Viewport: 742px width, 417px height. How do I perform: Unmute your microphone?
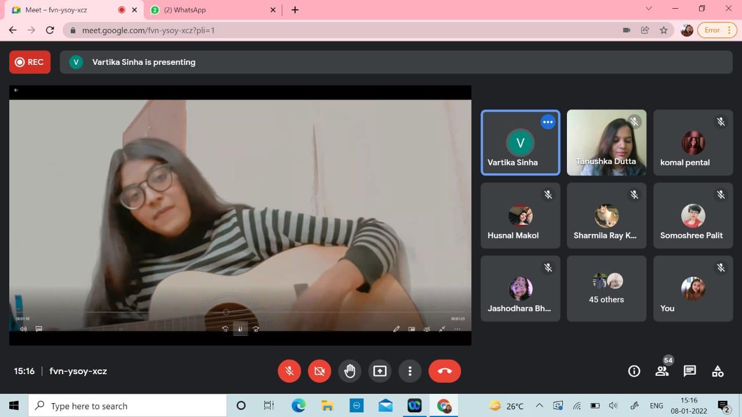289,371
